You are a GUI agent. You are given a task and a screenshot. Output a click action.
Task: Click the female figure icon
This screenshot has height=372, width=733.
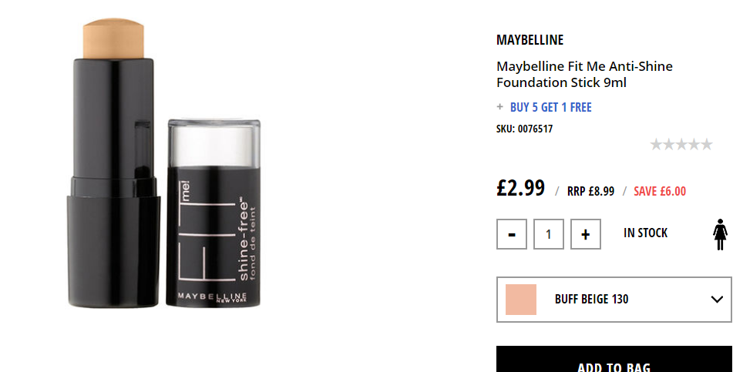[x=720, y=235]
